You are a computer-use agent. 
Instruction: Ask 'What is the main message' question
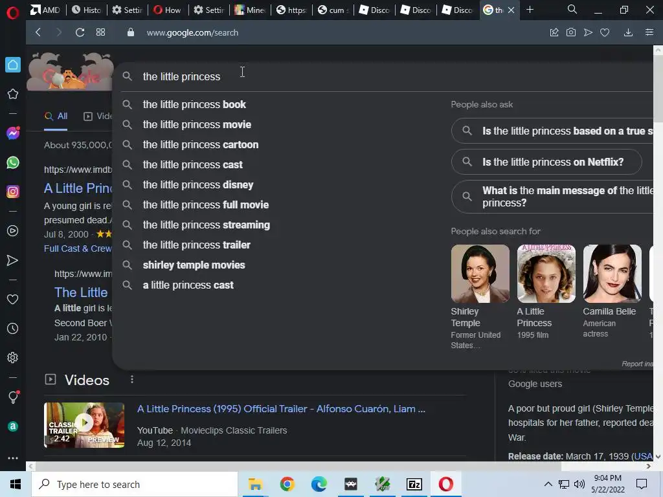[x=552, y=197]
